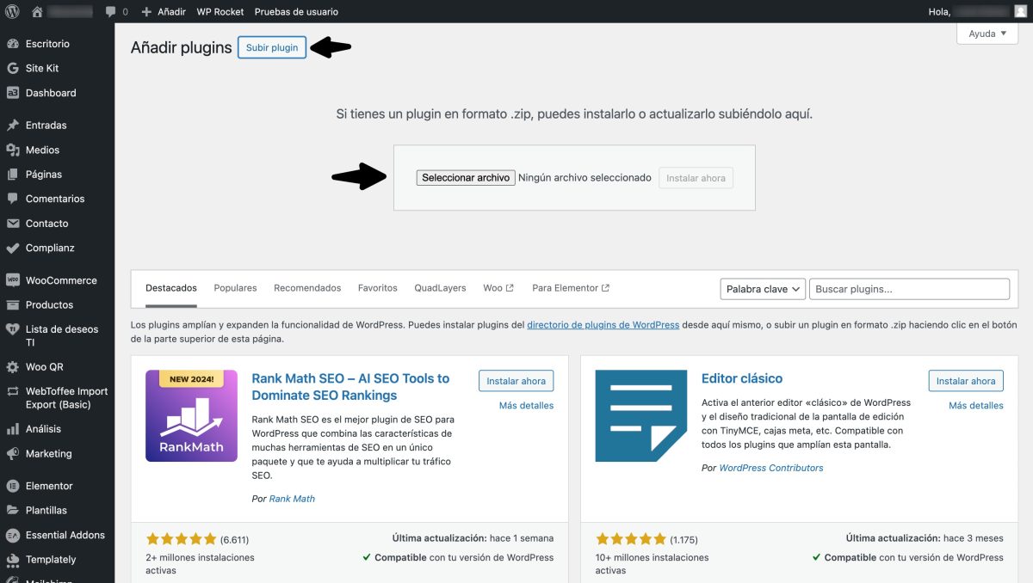Open the Palabra clave dropdown
Screen dimensions: 1033x583
click(x=761, y=288)
